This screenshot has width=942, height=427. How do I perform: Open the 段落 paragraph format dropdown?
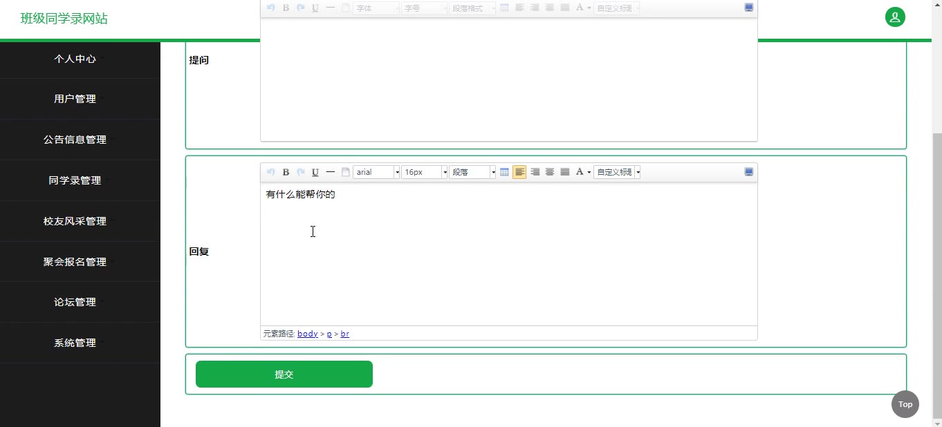472,172
